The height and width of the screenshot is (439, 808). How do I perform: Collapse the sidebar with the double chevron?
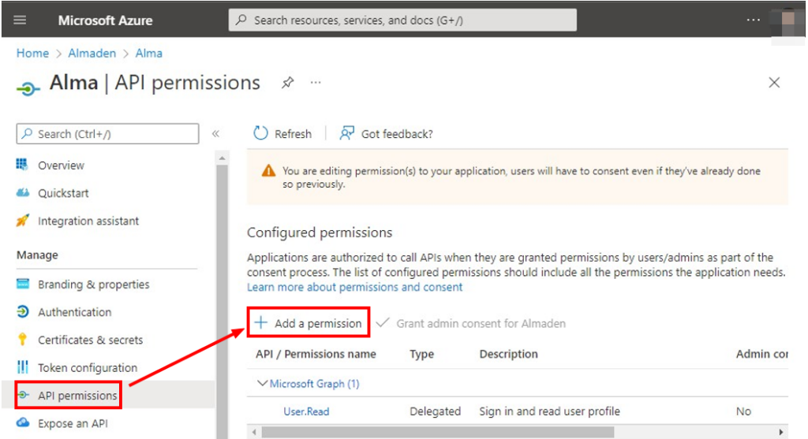point(216,134)
